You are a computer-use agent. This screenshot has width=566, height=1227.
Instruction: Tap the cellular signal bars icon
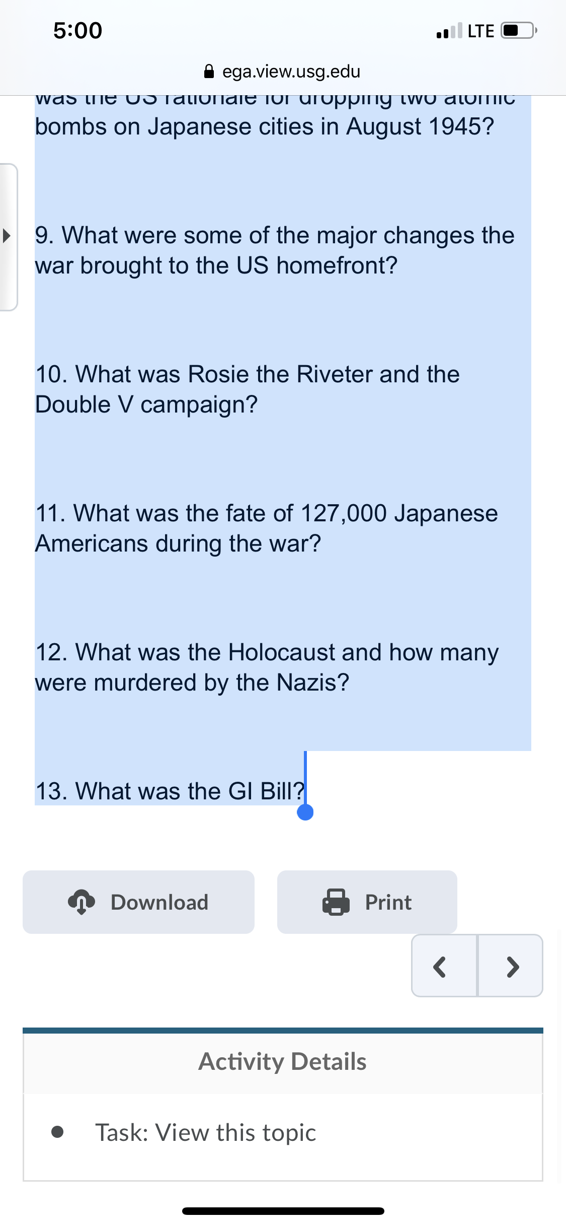pyautogui.click(x=449, y=31)
